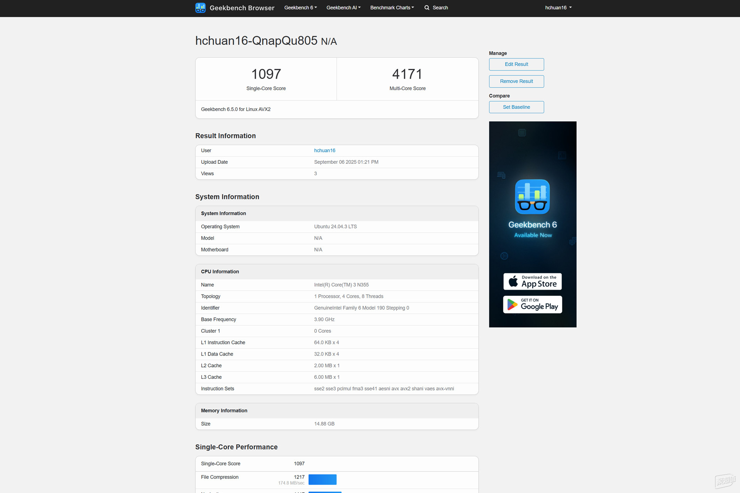Click the Set Baseline button
This screenshot has width=740, height=493.
[516, 107]
